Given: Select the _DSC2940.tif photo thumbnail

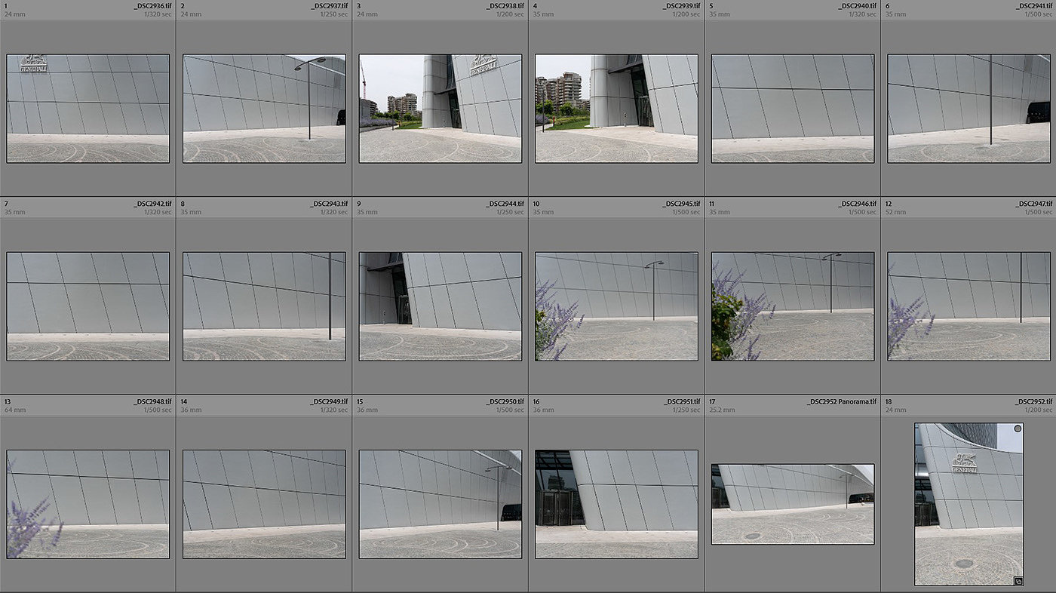Looking at the screenshot, I should [793, 108].
